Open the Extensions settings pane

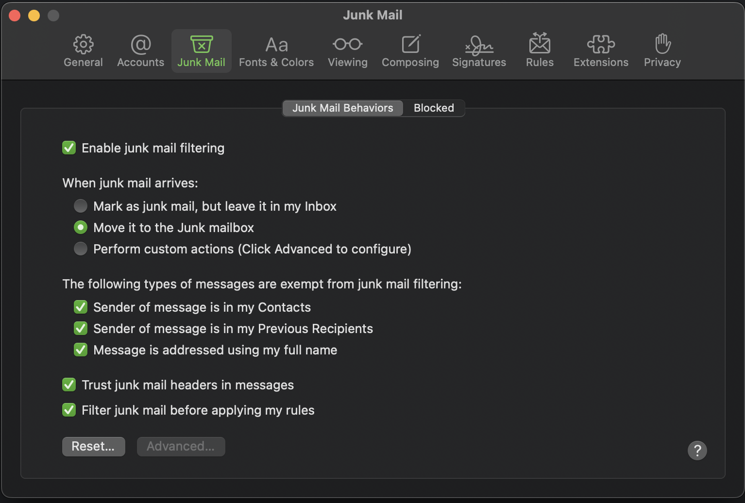pos(601,51)
